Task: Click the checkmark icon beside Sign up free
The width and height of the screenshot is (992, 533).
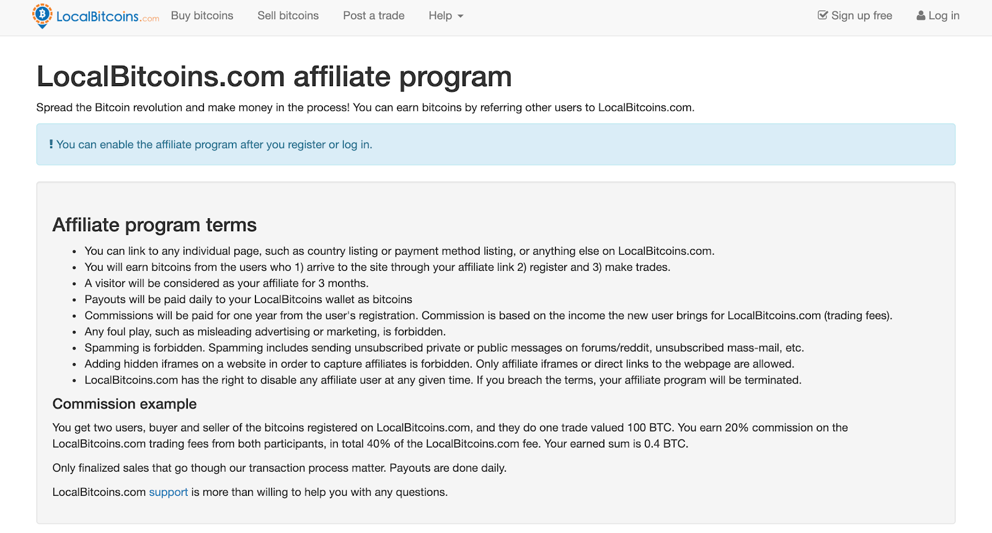Action: pyautogui.click(x=823, y=15)
